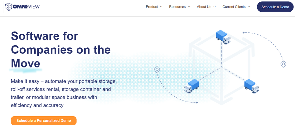
Task: Expand the chevron next to About Us
Action: 215,7
